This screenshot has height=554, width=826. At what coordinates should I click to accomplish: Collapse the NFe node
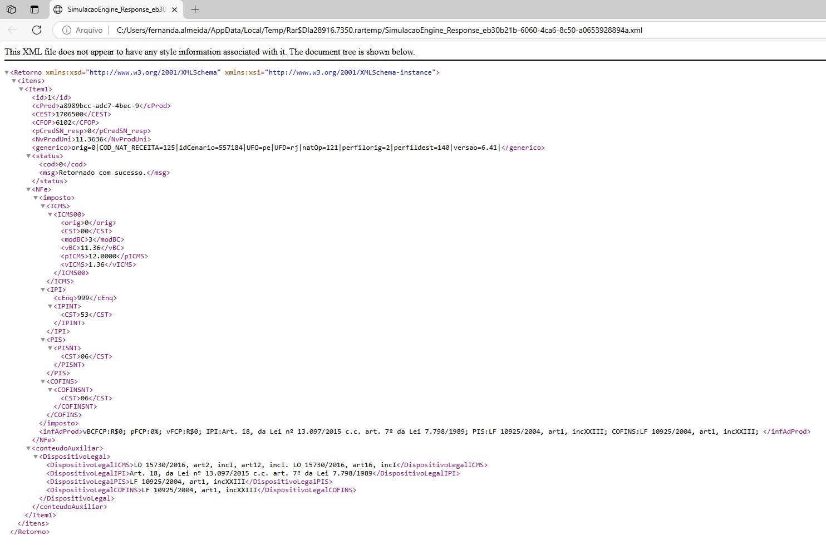[28, 189]
